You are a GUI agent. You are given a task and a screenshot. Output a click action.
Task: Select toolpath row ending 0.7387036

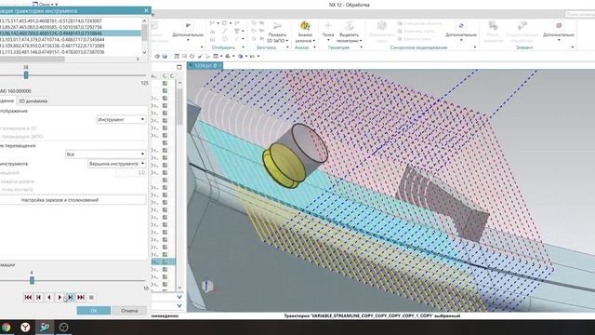[x=71, y=52]
